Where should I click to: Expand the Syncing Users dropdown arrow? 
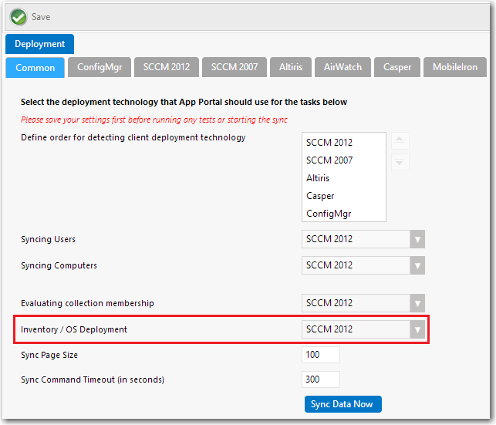point(417,239)
